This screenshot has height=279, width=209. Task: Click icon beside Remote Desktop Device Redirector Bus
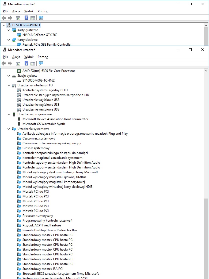point(19,230)
